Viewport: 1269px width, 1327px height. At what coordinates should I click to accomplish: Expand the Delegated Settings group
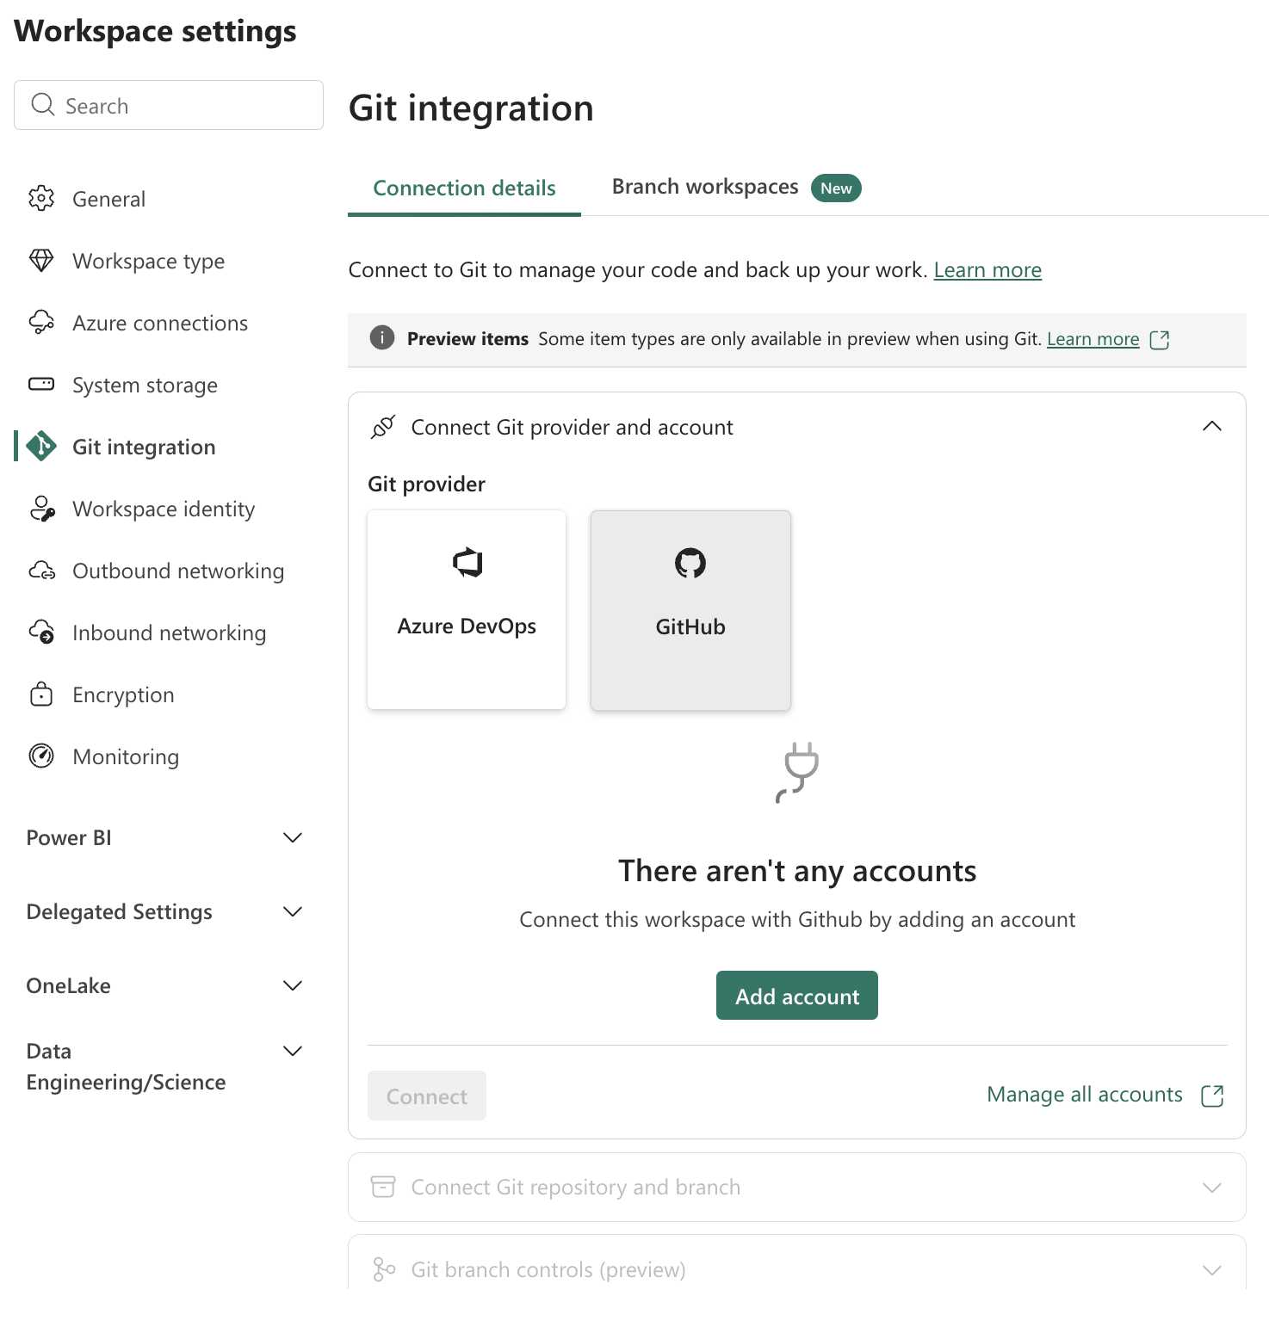(293, 911)
